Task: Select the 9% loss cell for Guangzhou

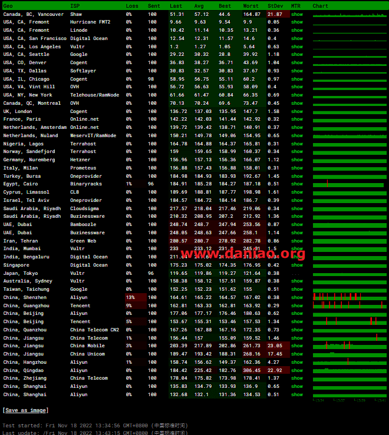Action: coord(136,306)
